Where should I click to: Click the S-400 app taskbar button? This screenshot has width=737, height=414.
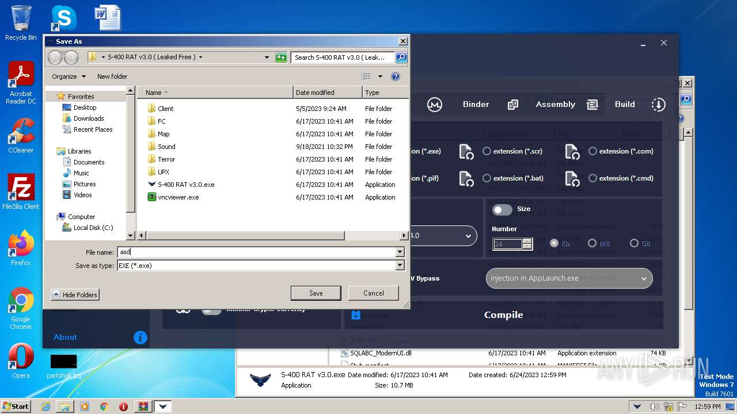[163, 407]
